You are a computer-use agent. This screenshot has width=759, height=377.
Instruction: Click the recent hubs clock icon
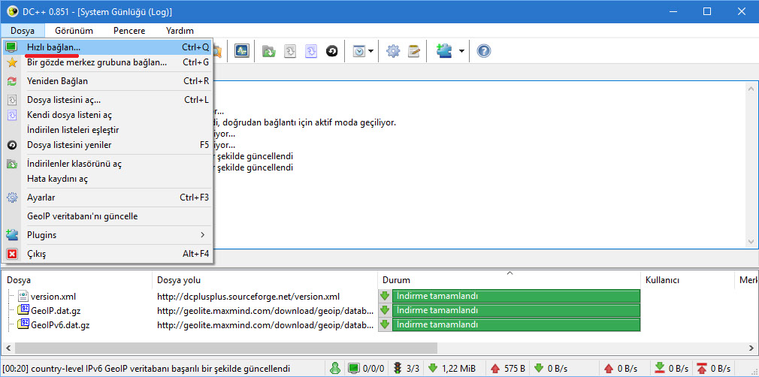coord(358,51)
